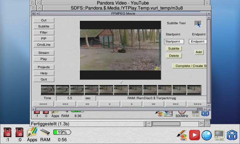Select the first thumbnail in the filmstrip
Viewport: 240px width, 144px height.
(x=48, y=90)
